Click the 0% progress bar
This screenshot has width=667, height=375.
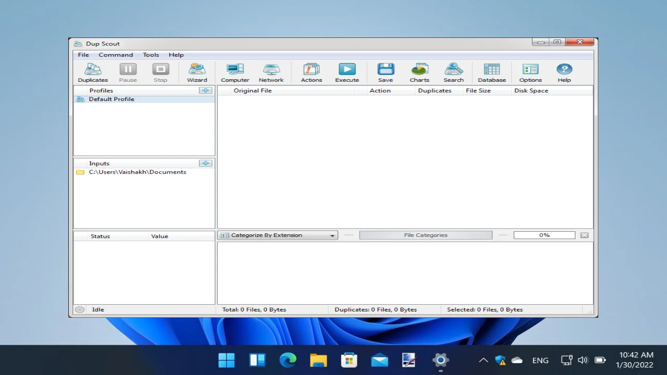pos(545,235)
